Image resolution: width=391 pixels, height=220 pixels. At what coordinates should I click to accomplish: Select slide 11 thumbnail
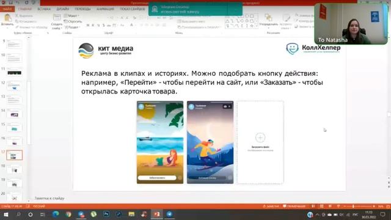tap(14, 72)
